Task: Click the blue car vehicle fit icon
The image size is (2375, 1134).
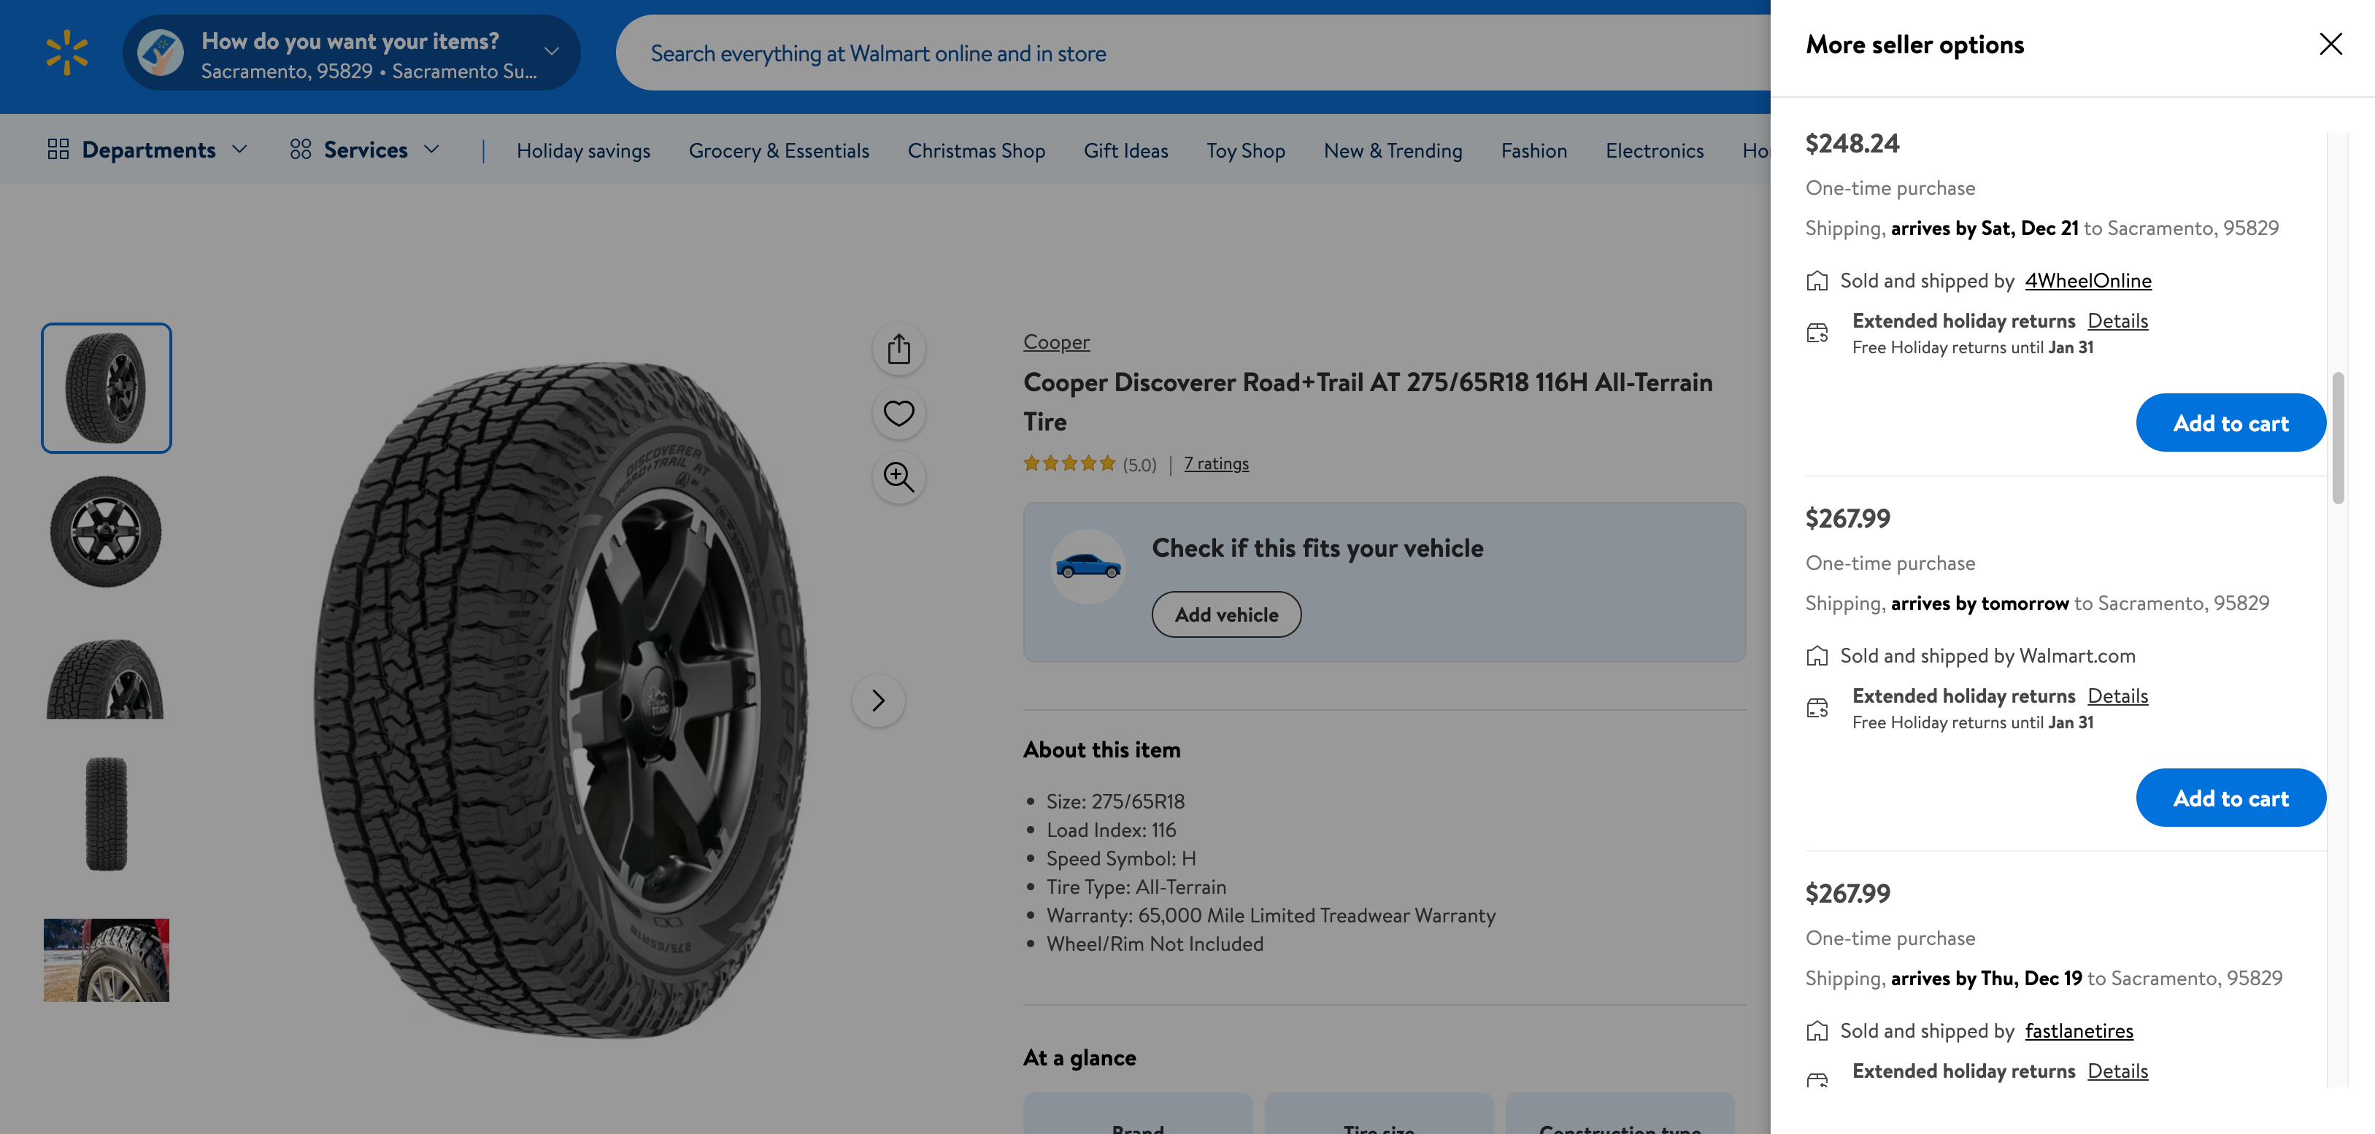Action: [1088, 566]
